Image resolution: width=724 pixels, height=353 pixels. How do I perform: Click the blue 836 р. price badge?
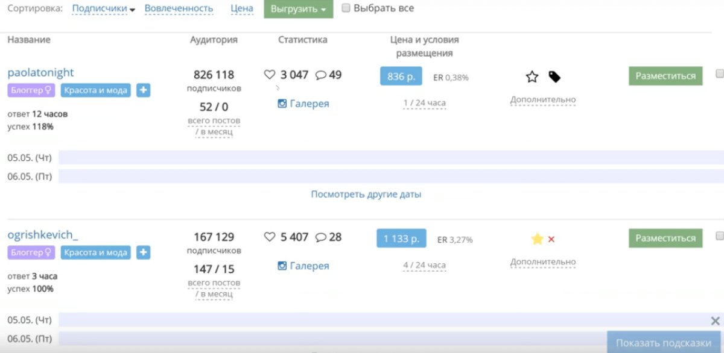401,77
